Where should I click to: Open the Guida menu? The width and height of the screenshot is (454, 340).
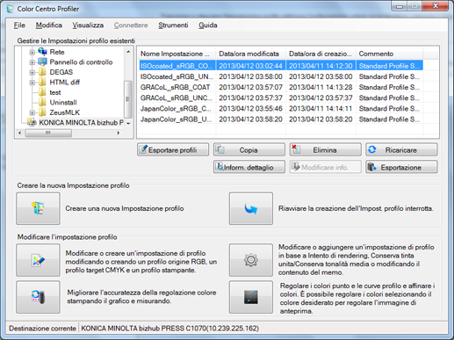pos(208,25)
